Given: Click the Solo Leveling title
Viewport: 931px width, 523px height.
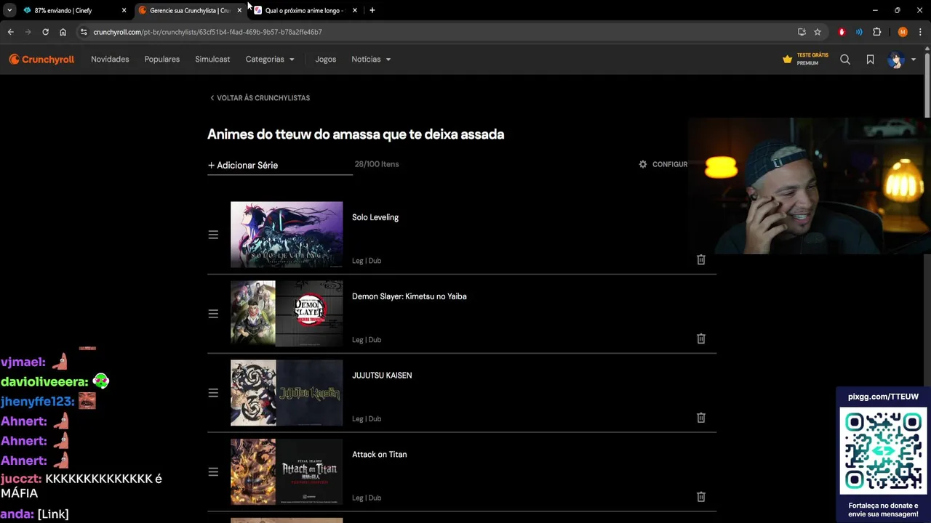Looking at the screenshot, I should tap(375, 217).
